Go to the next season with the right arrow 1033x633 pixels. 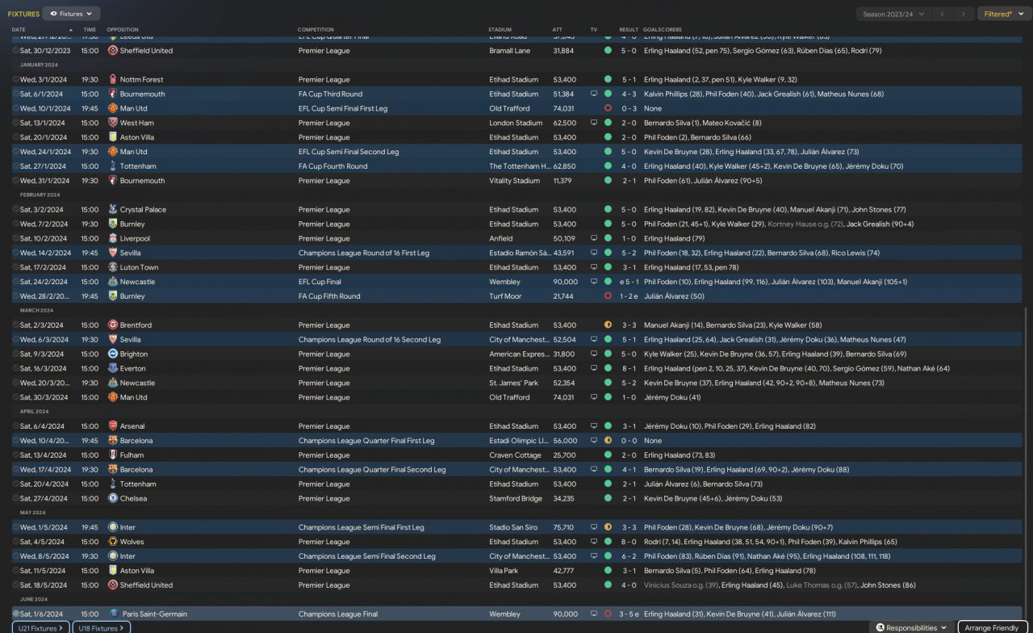pos(964,14)
